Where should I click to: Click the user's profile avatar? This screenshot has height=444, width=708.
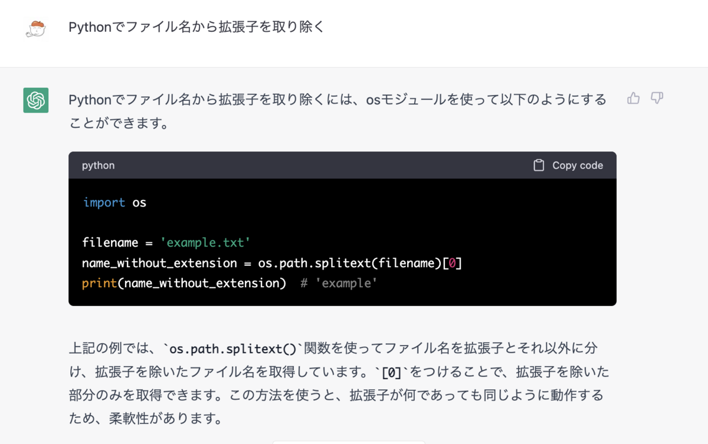pos(36,28)
